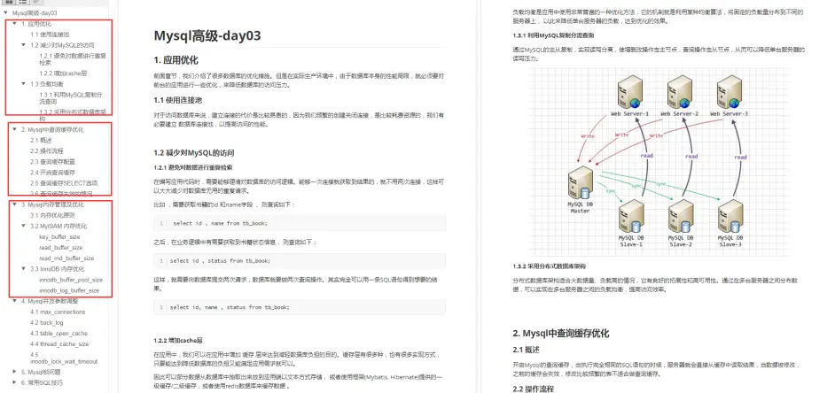Screen dimensions: 835x393
Task: Collapse the root Mysql高级-day03 outline node
Action: 6,12
